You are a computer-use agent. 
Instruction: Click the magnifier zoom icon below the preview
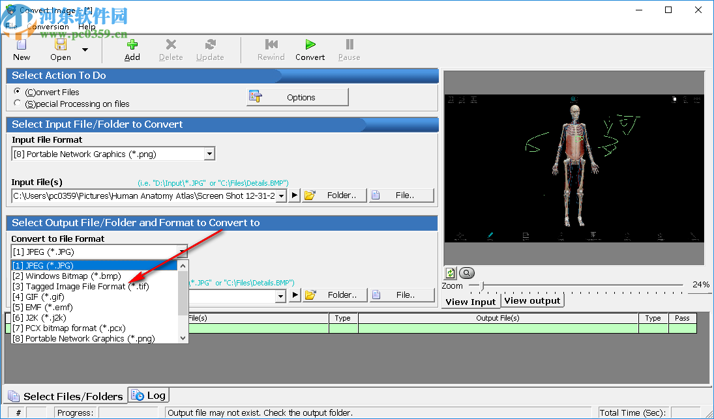pyautogui.click(x=466, y=272)
